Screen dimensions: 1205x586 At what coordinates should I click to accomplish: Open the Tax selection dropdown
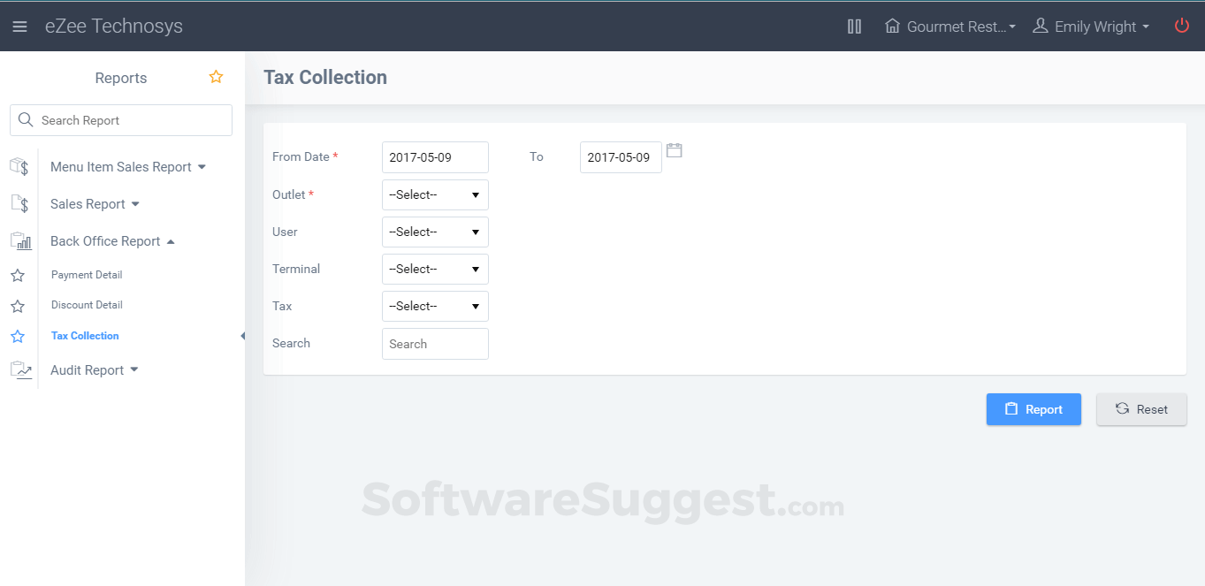[x=435, y=306]
